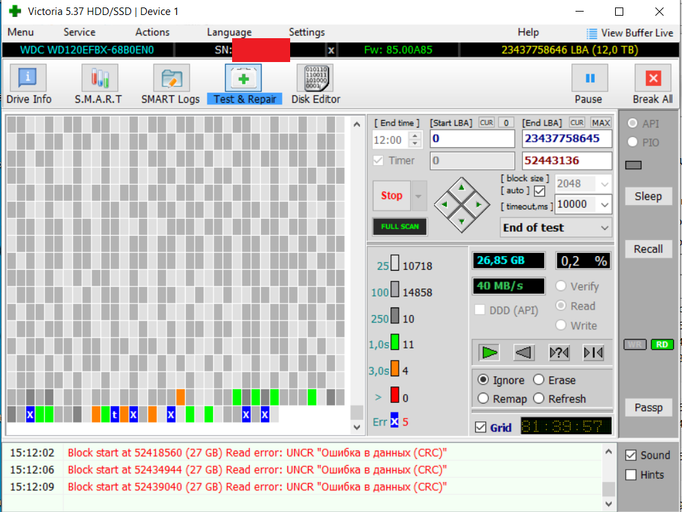Open the Actions menu
Image resolution: width=682 pixels, height=512 pixels.
tap(152, 32)
